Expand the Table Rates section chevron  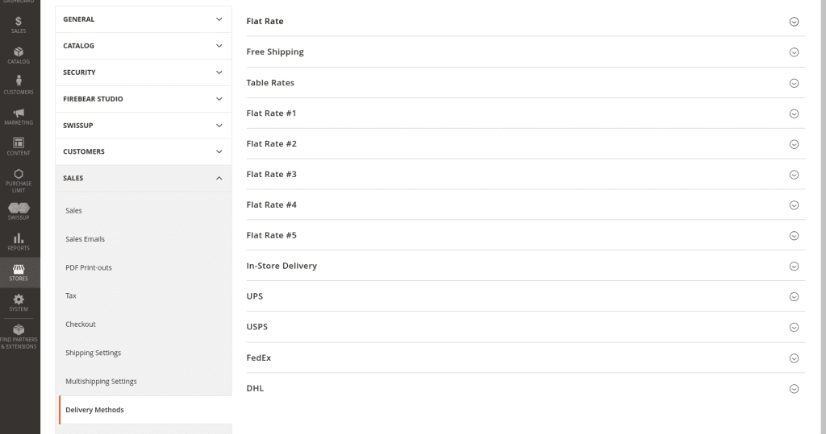(x=794, y=83)
